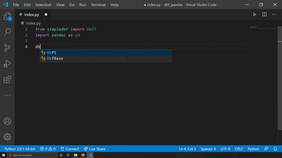The width and height of the screenshot is (282, 158).
Task: Open editor More Actions ellipsis
Action: pos(274,14)
